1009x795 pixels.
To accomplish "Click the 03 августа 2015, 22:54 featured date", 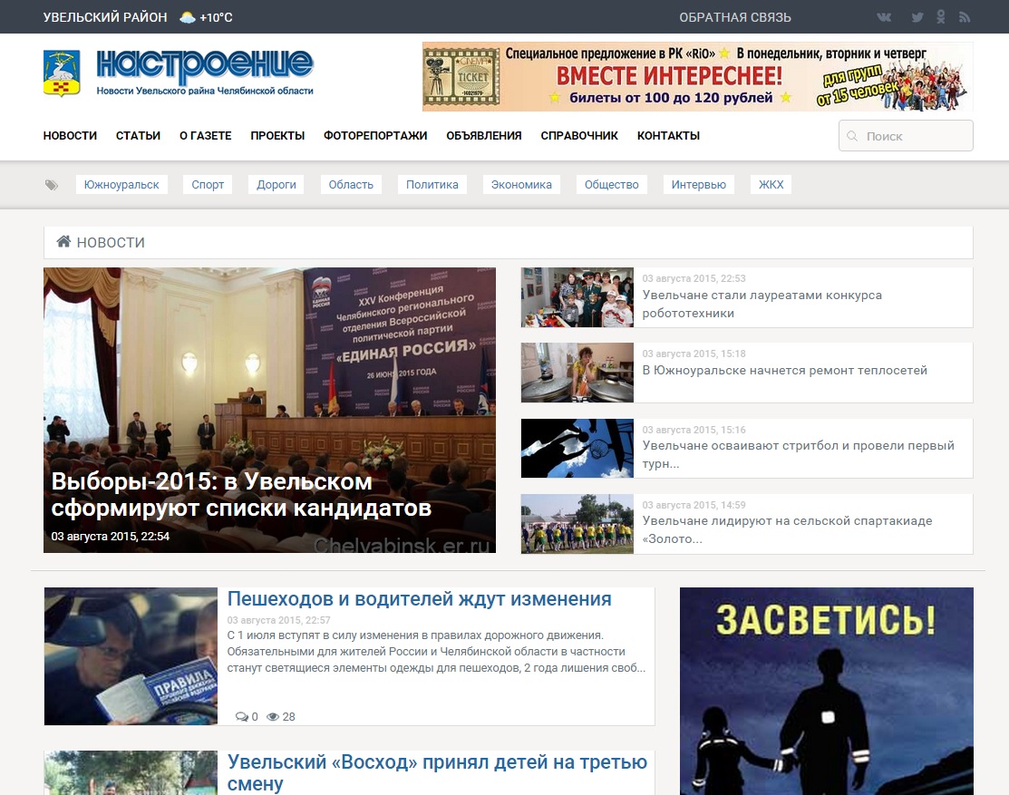I will [110, 537].
